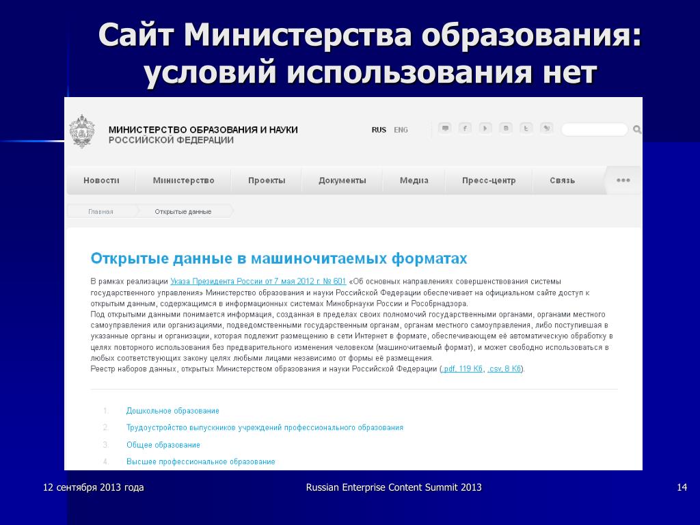The width and height of the screenshot is (700, 525).
Task: Click slide title Сайт Министерства образования
Action: tap(370, 35)
